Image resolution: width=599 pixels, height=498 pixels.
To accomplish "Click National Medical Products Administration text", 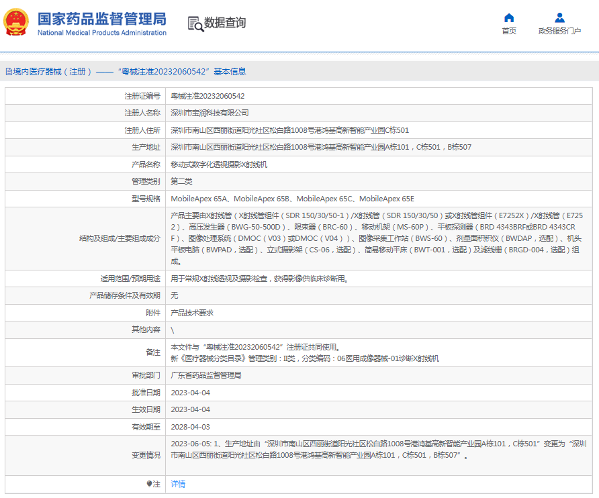I will click(x=102, y=33).
